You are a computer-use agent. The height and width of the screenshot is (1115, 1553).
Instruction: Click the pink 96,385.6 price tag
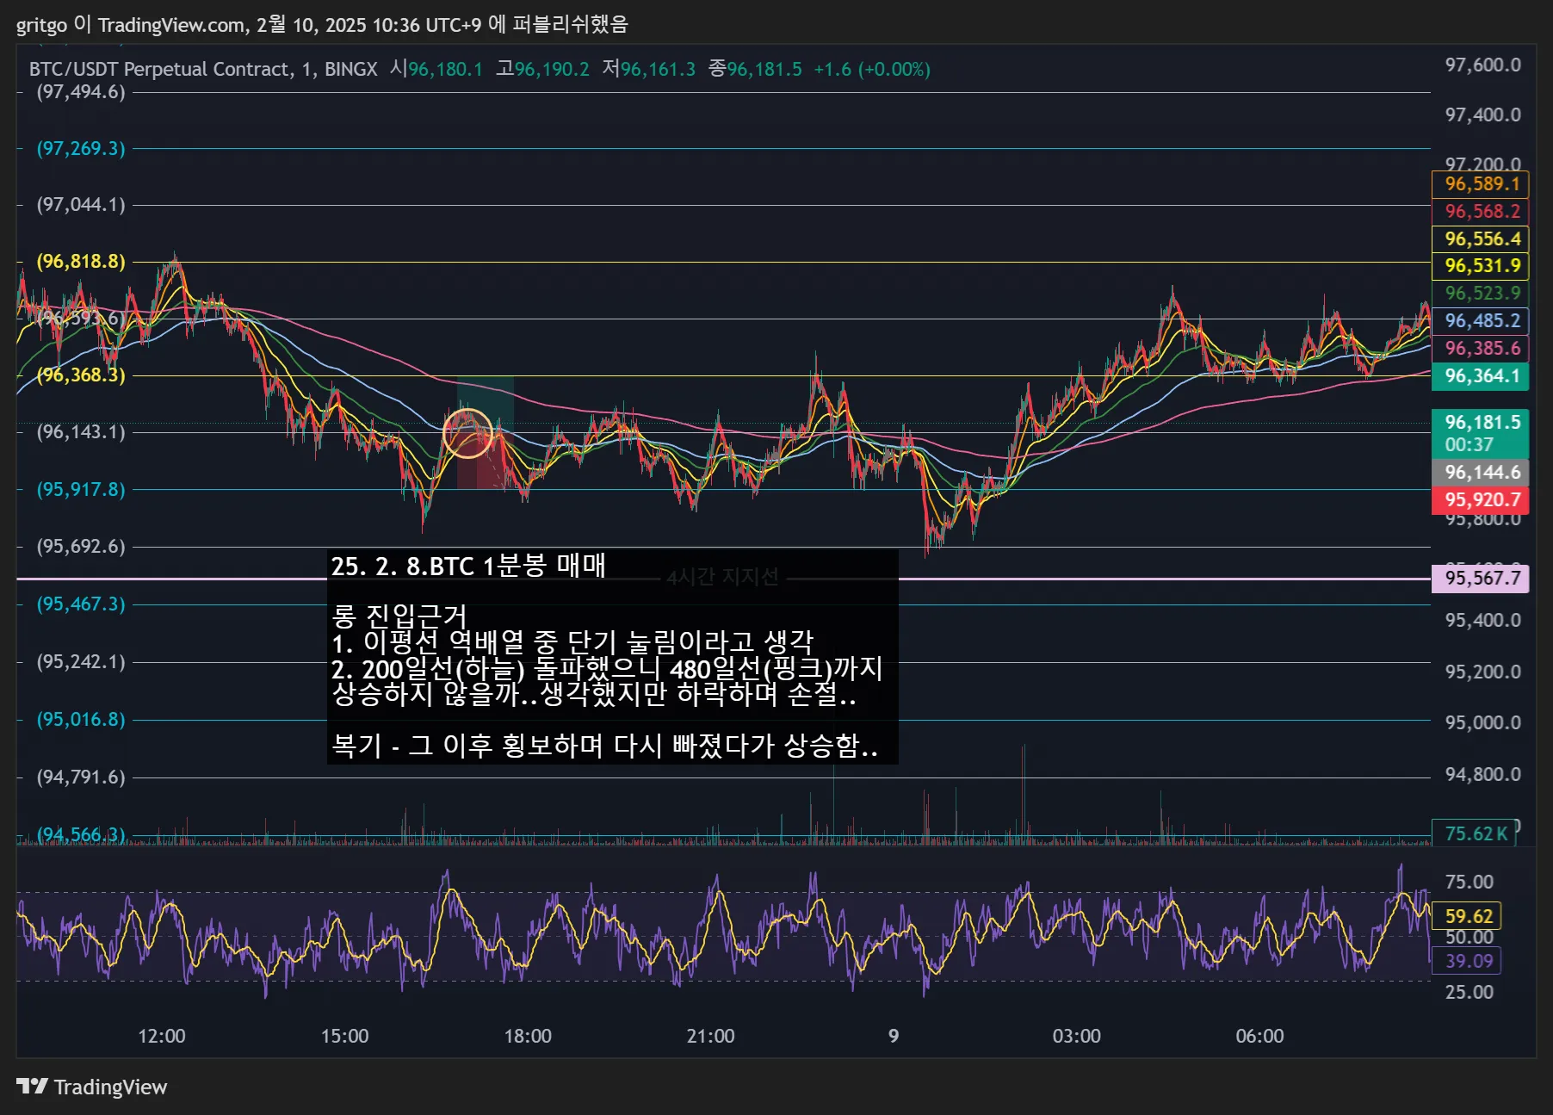click(x=1481, y=349)
